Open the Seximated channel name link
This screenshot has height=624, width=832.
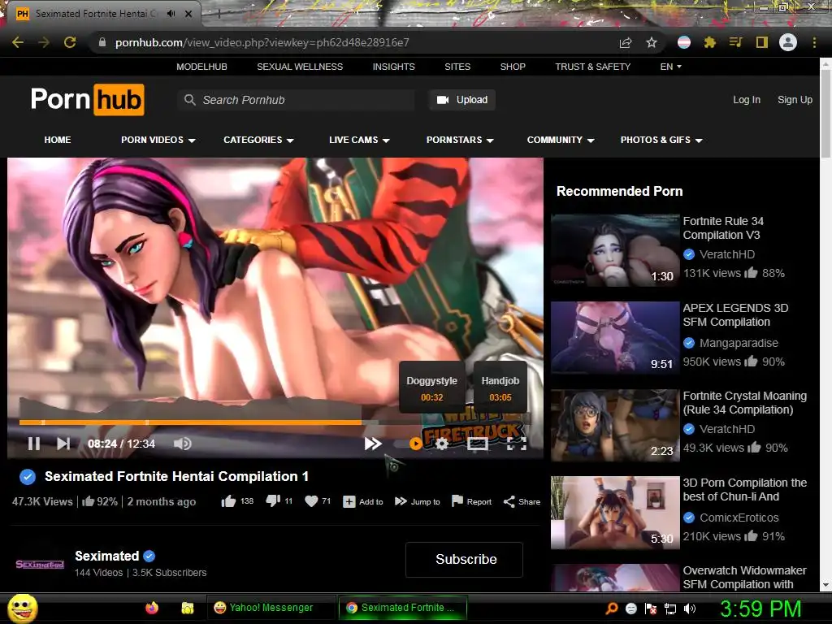106,556
